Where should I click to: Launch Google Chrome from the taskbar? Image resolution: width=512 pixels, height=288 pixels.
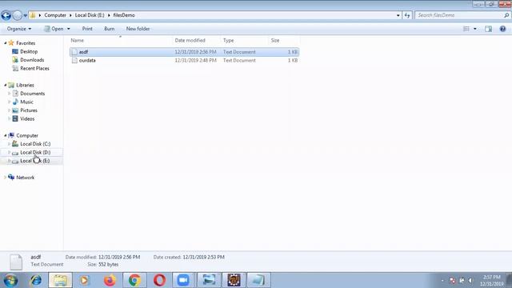pyautogui.click(x=134, y=280)
